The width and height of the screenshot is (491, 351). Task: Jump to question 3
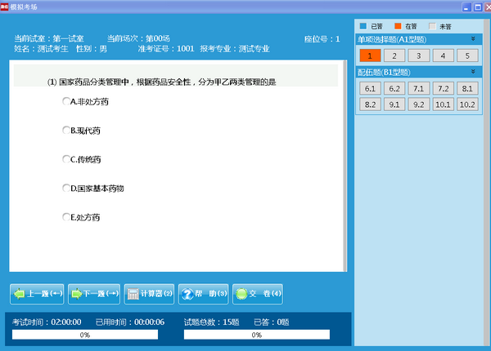tap(418, 56)
